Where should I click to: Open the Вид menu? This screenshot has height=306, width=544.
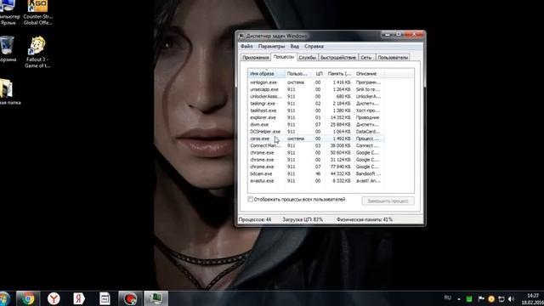tap(295, 46)
